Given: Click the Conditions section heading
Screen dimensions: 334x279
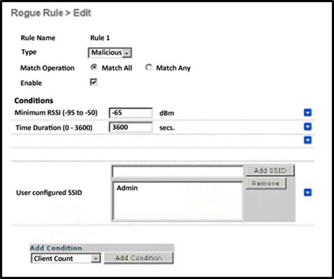Looking at the screenshot, I should pos(33,101).
